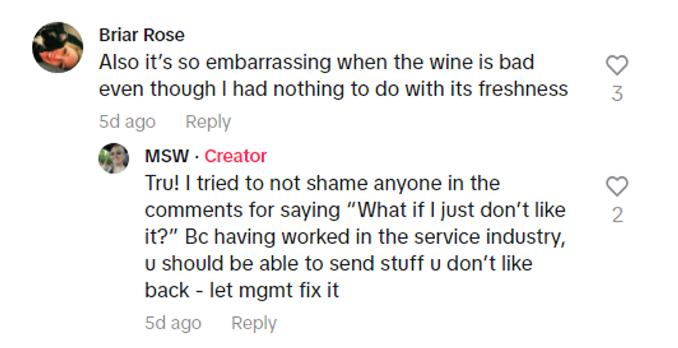Reply to MSW's creator comment

click(x=253, y=323)
